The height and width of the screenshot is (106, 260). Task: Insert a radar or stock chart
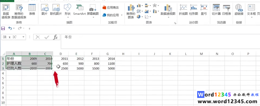coord(155,6)
